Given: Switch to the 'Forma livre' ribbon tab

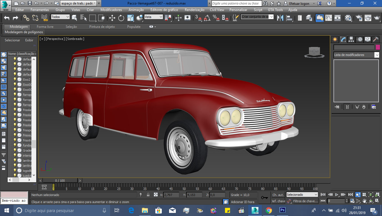Looking at the screenshot, I should (x=45, y=27).
